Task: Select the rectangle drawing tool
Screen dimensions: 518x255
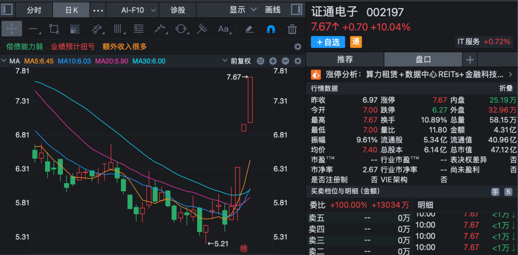Action: (54, 29)
